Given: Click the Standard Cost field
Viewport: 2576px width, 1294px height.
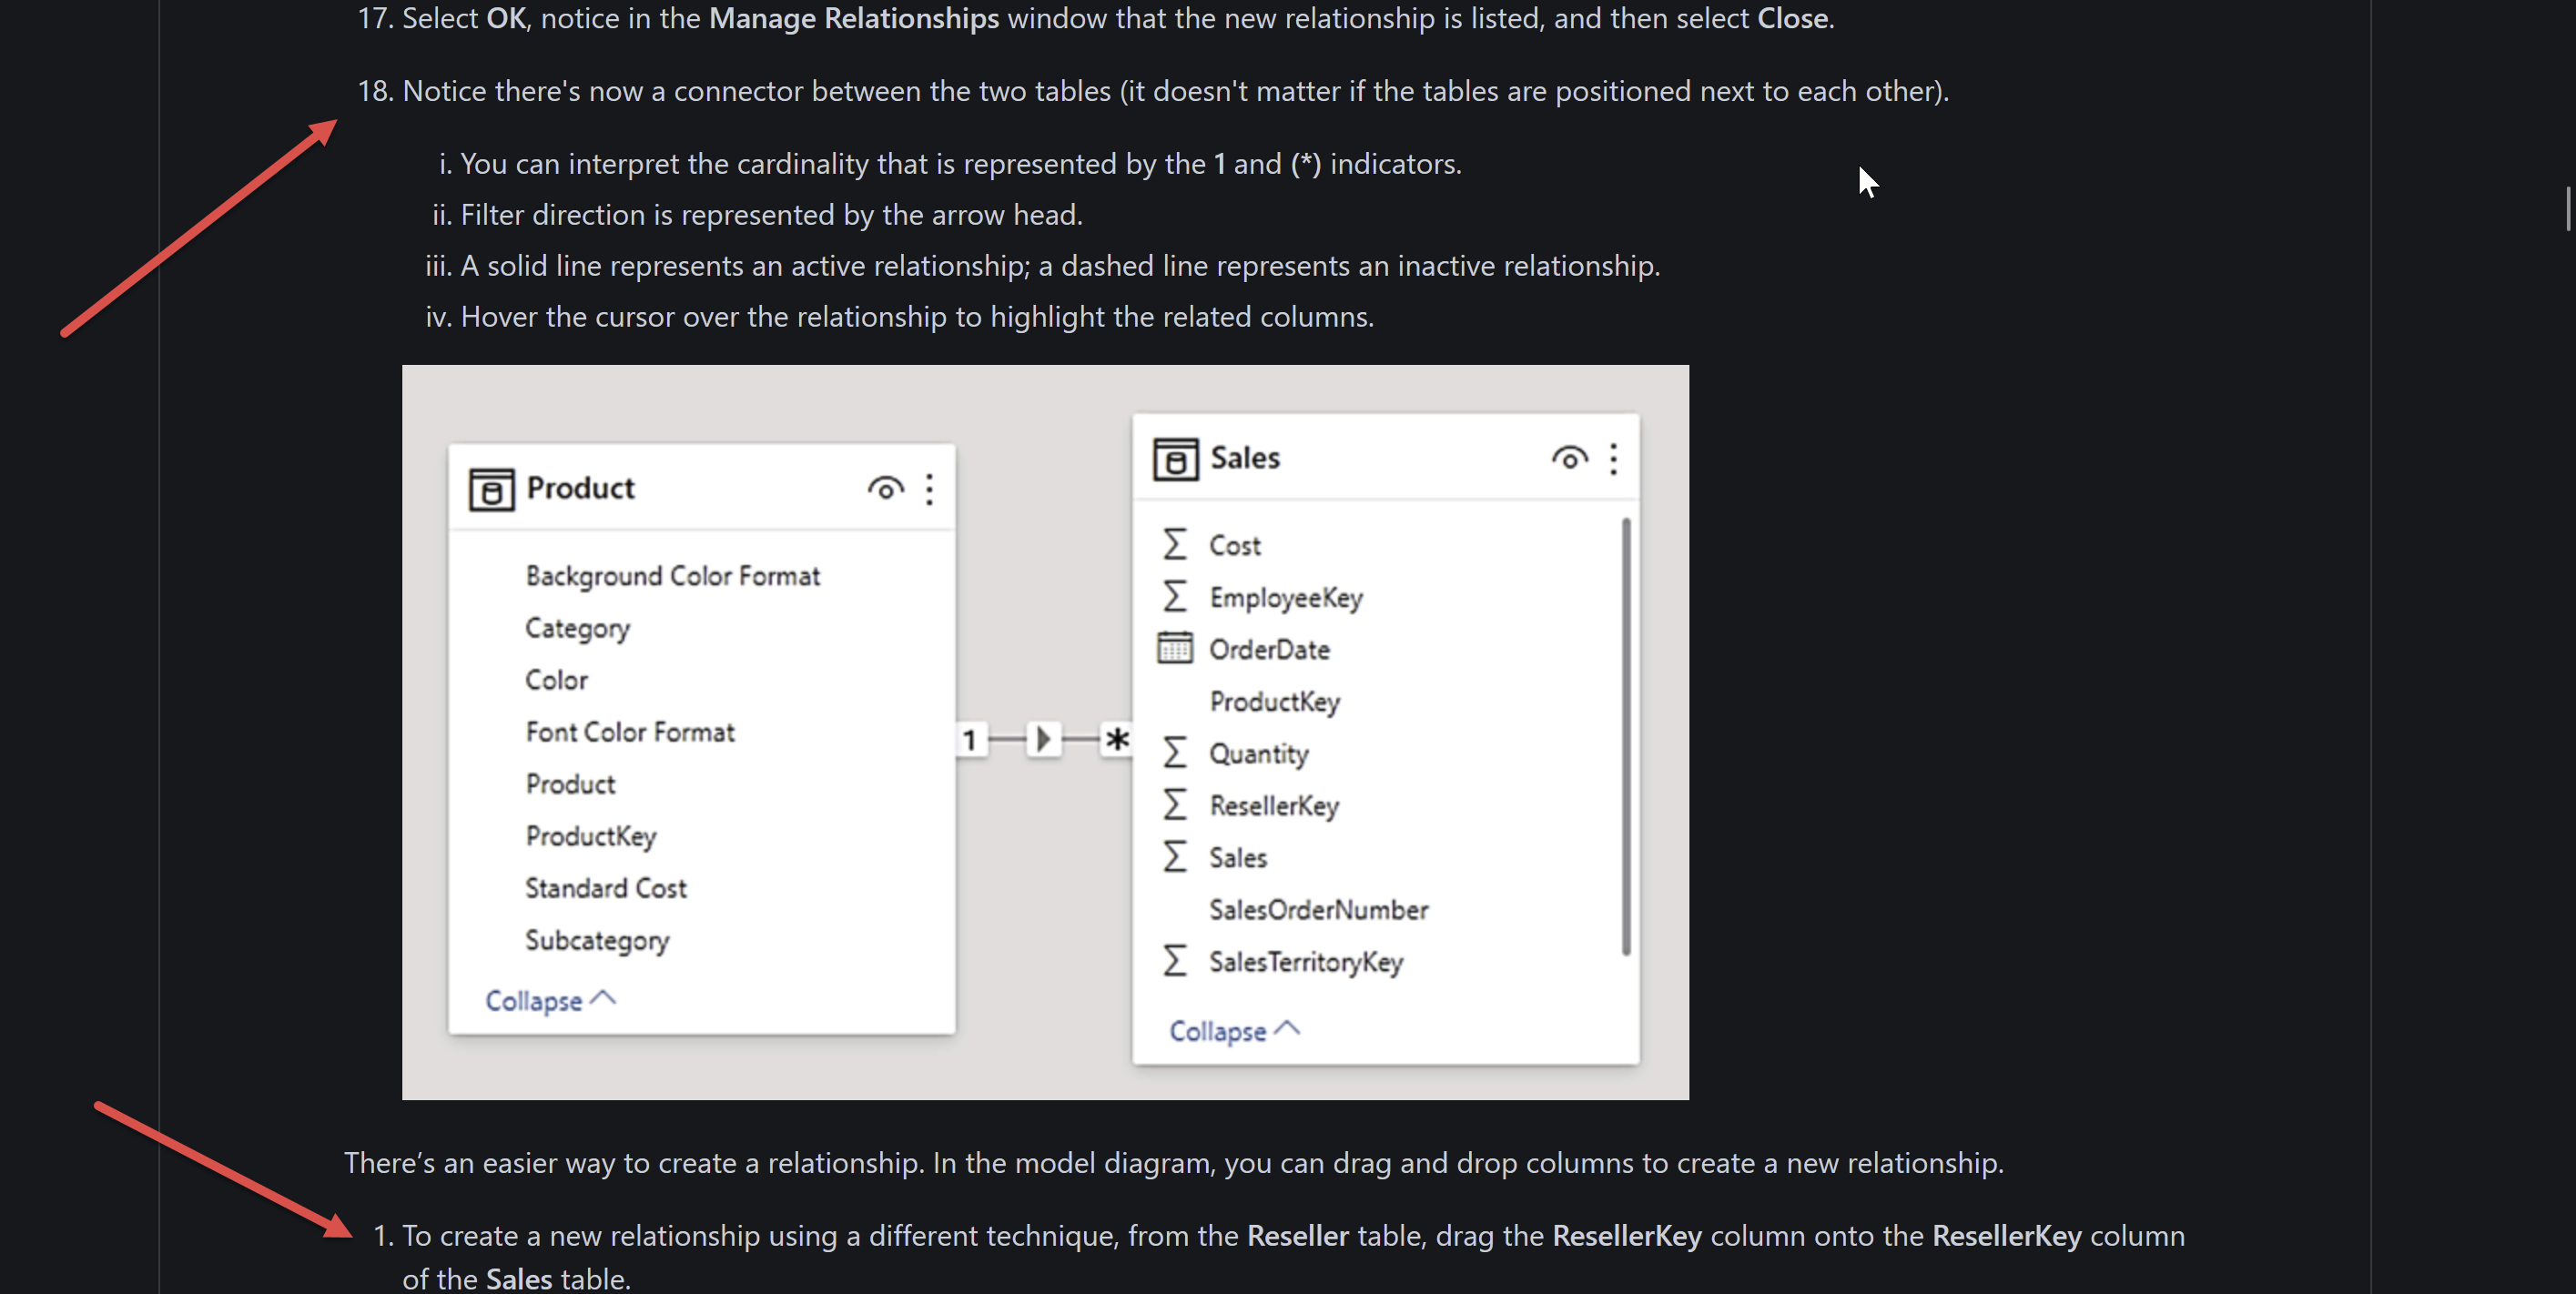Looking at the screenshot, I should click(x=605, y=887).
